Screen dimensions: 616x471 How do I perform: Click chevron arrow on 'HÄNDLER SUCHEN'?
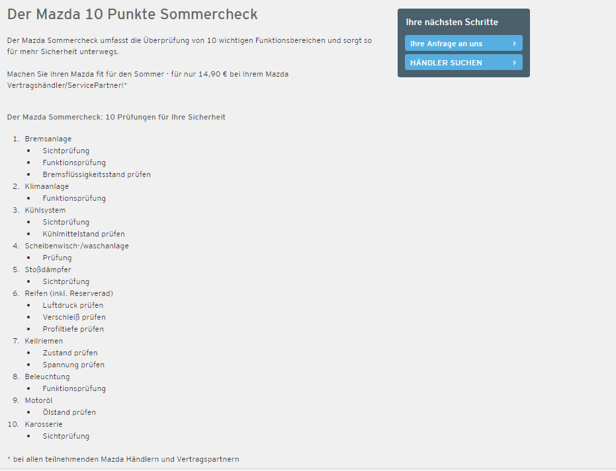pyautogui.click(x=514, y=62)
